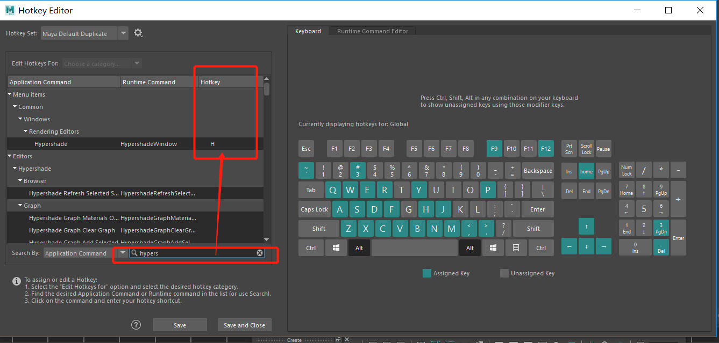Screen dimensions: 719x343
Task: Sort by Runtime Command column header
Action: [x=159, y=82]
